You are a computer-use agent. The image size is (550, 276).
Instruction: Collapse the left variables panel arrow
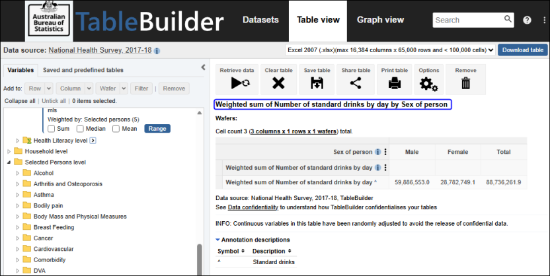tap(203, 67)
